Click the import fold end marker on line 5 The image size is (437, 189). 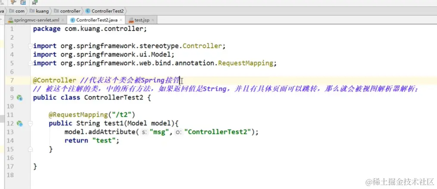click(30, 63)
